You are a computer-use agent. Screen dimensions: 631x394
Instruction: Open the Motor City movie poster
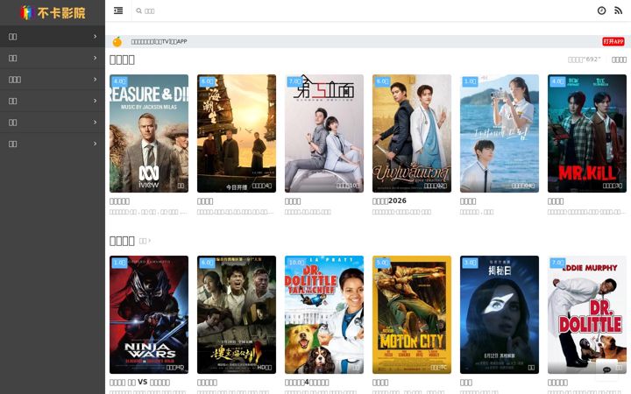(412, 315)
